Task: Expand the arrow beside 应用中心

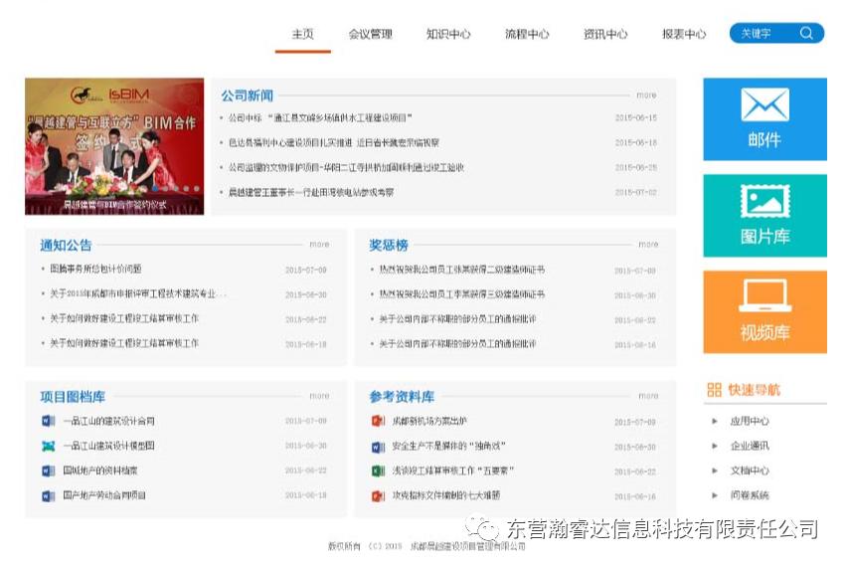Action: [x=715, y=421]
